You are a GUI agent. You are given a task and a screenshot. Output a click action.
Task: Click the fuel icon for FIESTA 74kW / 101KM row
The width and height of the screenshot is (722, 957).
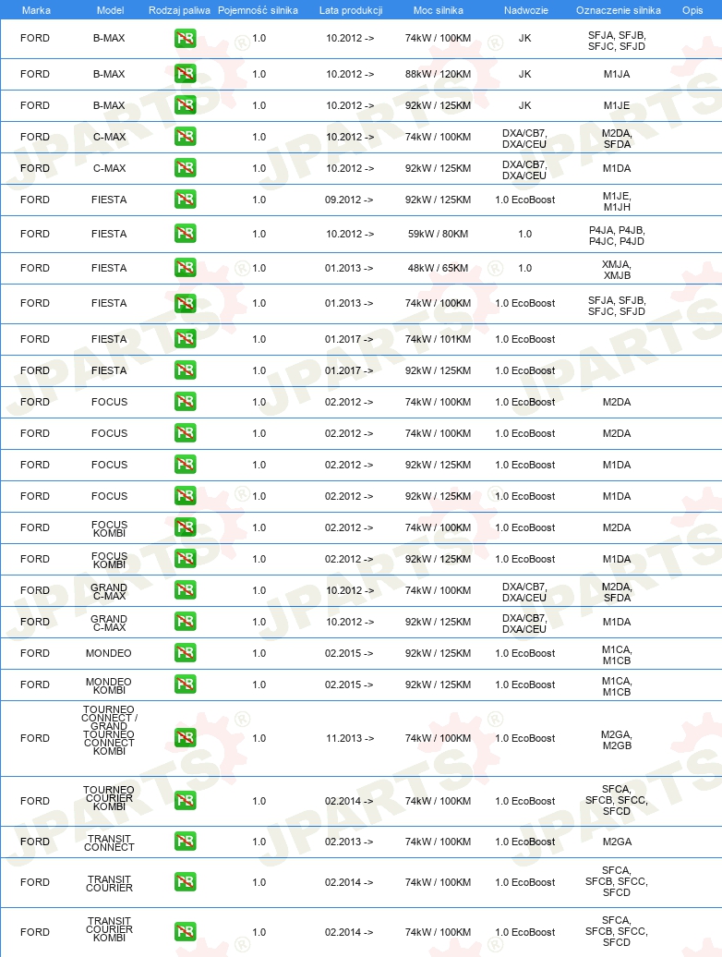[x=186, y=339]
